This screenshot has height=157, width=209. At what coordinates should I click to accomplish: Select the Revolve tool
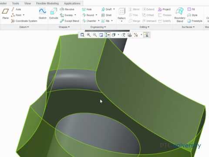pyautogui.click(x=67, y=9)
